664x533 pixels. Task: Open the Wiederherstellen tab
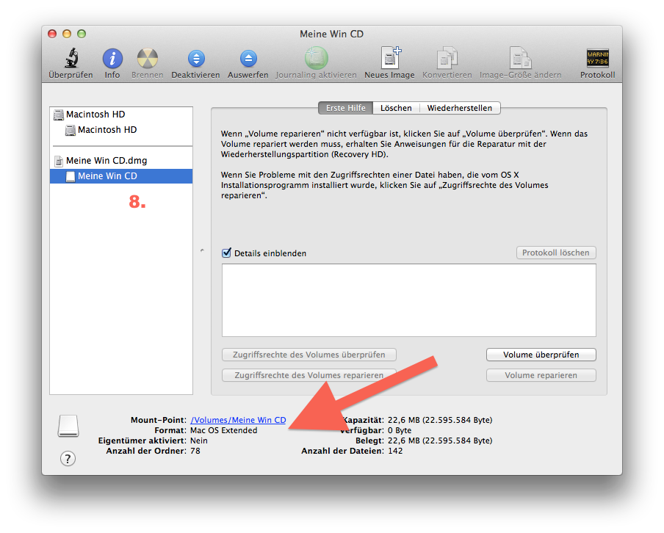coord(460,108)
